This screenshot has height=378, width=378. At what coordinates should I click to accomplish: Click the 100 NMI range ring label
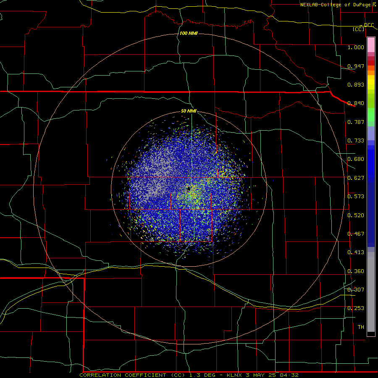[x=189, y=33]
